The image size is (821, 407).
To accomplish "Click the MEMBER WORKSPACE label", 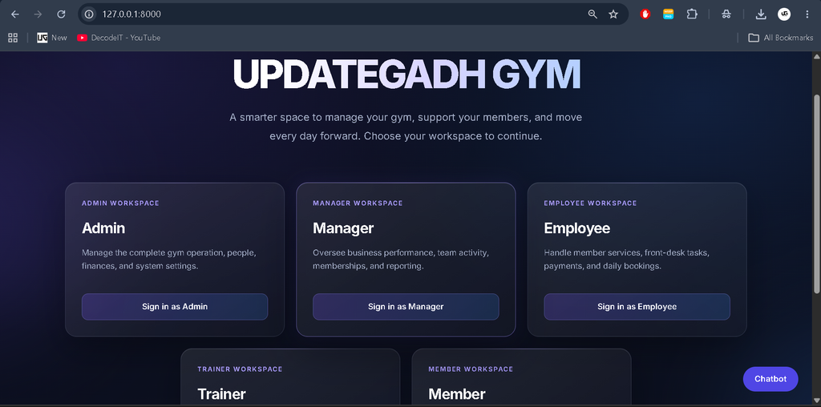I will coord(471,369).
